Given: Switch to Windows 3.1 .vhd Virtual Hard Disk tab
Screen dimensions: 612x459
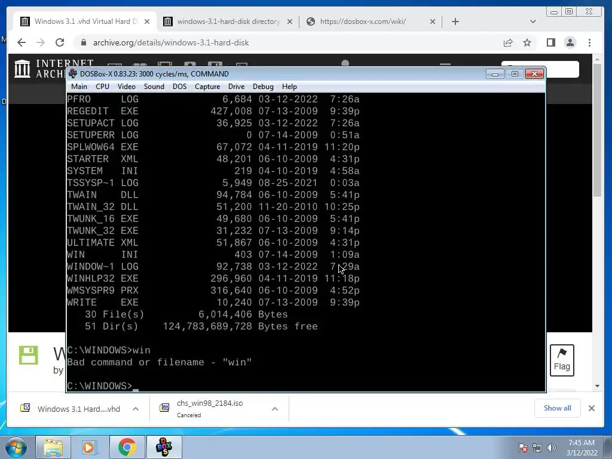Looking at the screenshot, I should click(86, 22).
